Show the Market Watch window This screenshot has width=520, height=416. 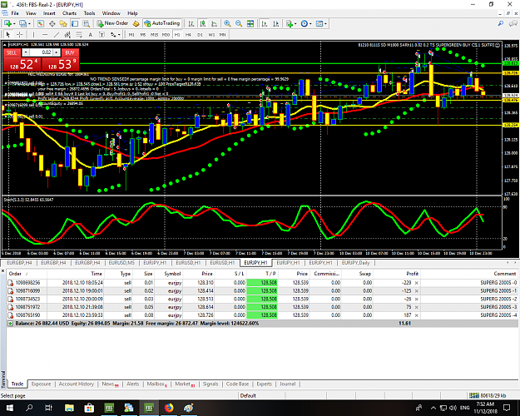[41, 23]
